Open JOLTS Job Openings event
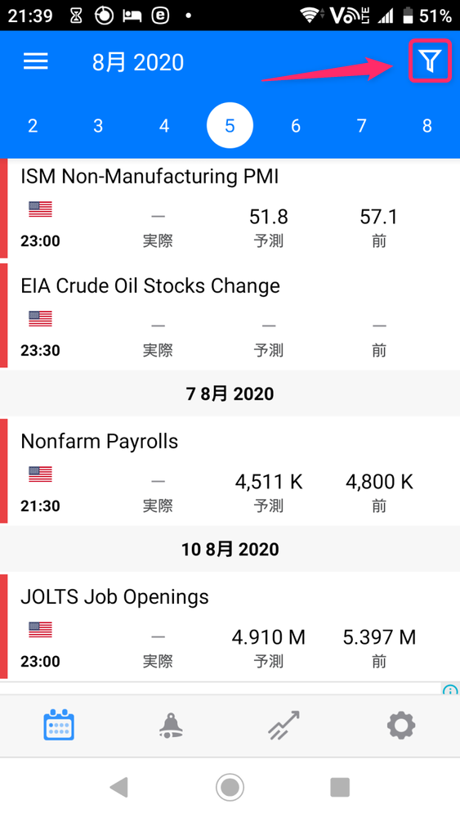 point(230,627)
